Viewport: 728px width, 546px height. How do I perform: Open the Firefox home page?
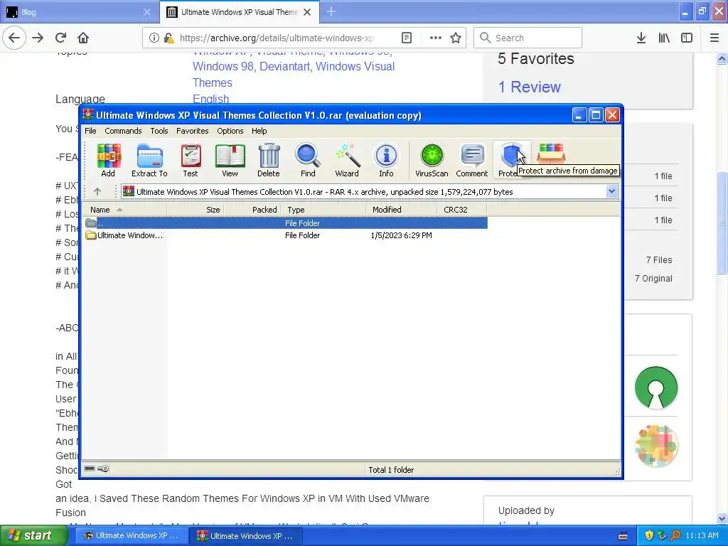pyautogui.click(x=83, y=38)
